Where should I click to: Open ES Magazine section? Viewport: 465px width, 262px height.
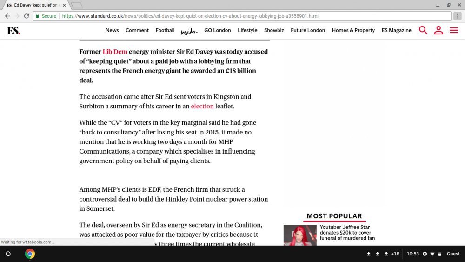point(397,30)
